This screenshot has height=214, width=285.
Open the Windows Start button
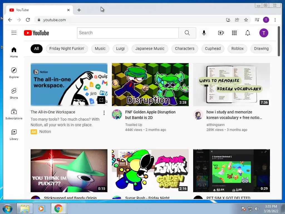8,208
